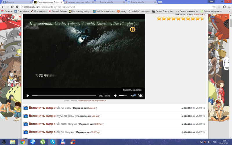Open the Chrome menu button
The image size is (232, 145).
point(229,7)
